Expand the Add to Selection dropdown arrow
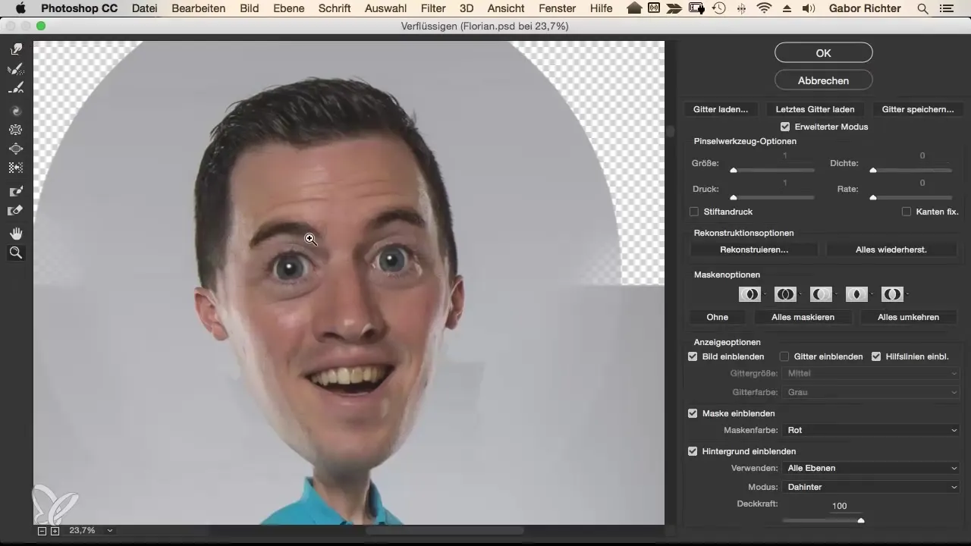Screen dimensions: 971x546 click(800, 294)
